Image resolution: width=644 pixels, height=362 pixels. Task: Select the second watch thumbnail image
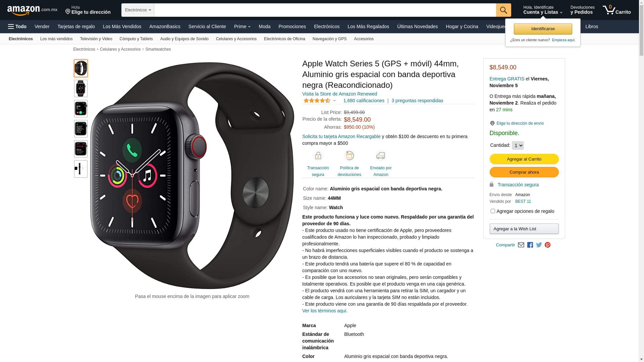tap(81, 88)
